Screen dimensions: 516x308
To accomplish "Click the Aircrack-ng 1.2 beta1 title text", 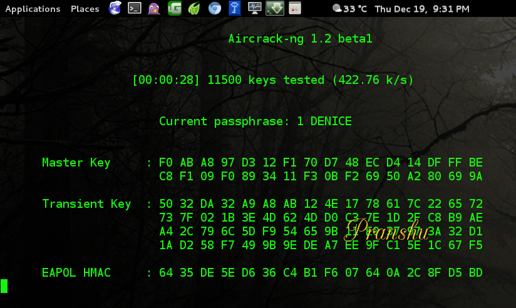I will tap(300, 39).
